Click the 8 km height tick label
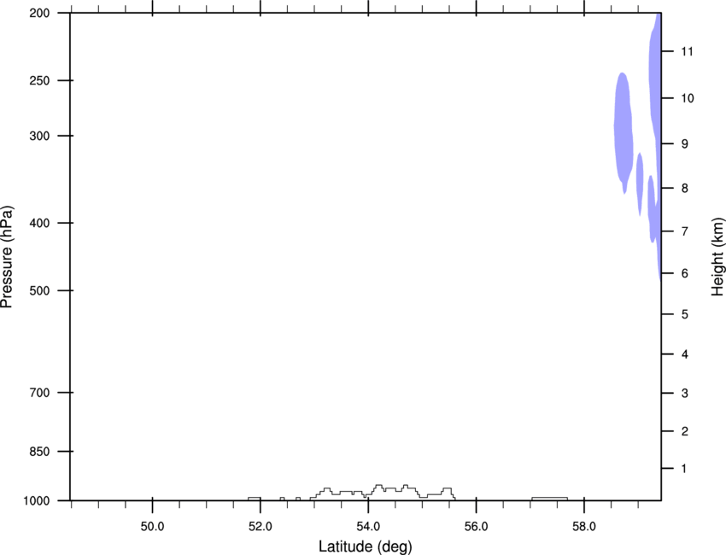The height and width of the screenshot is (555, 726). pos(685,189)
